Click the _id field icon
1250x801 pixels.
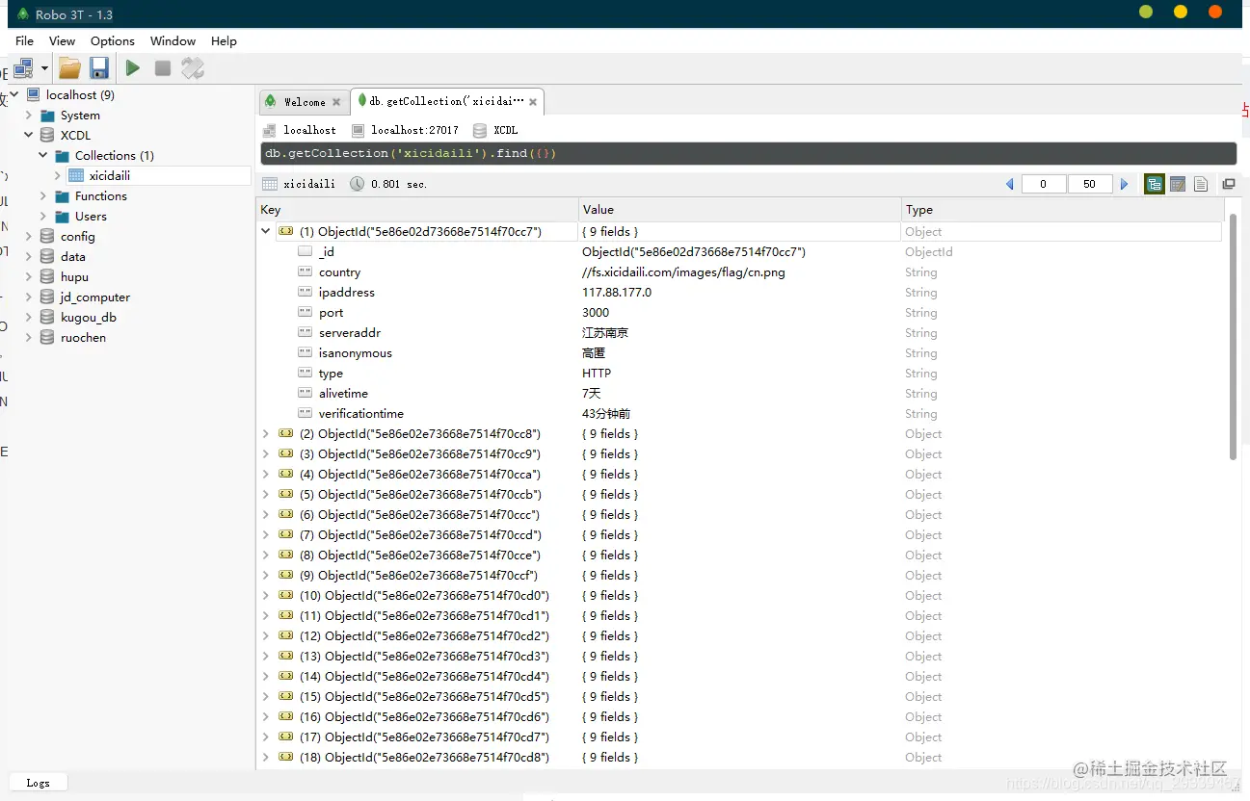pos(305,251)
